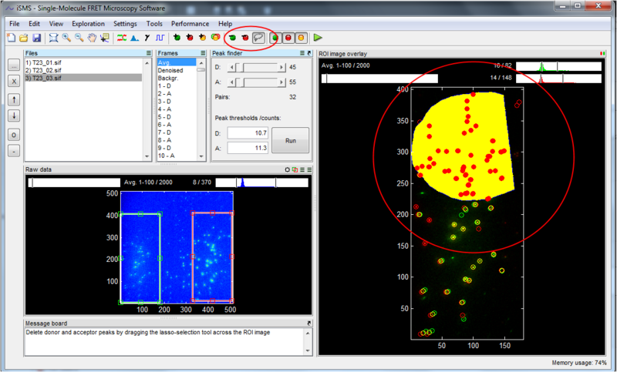
Task: Click the donor D slider track
Action: coord(259,68)
